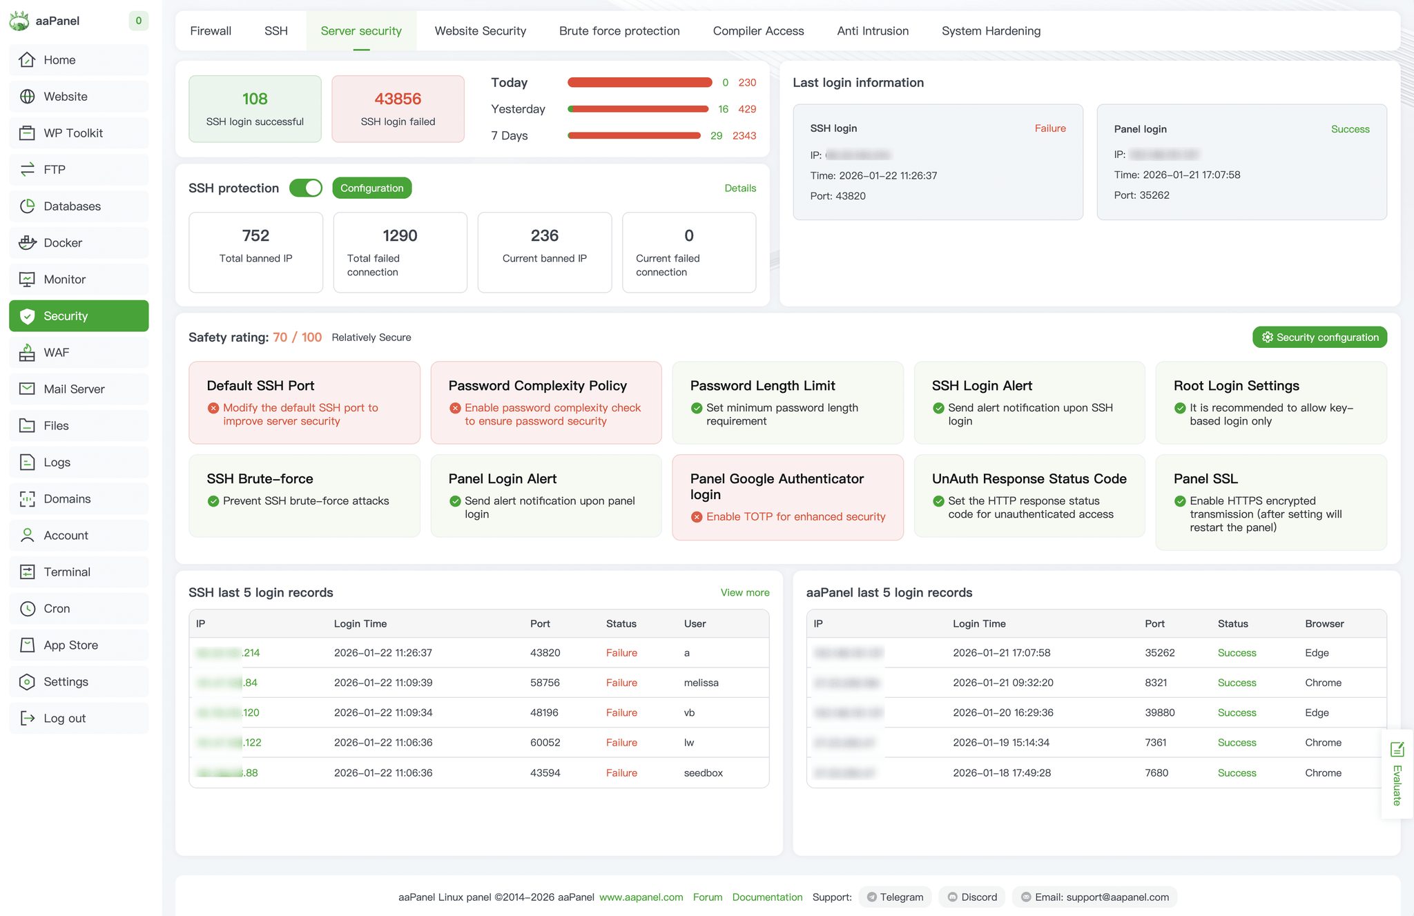Click the App Store bag icon
This screenshot has width=1414, height=916.
tap(27, 645)
